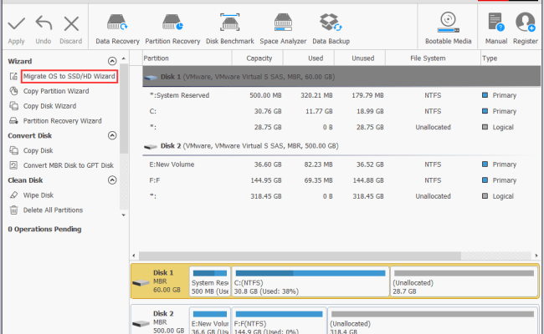Click the Discard X icon
The height and width of the screenshot is (334, 544).
coord(71,24)
